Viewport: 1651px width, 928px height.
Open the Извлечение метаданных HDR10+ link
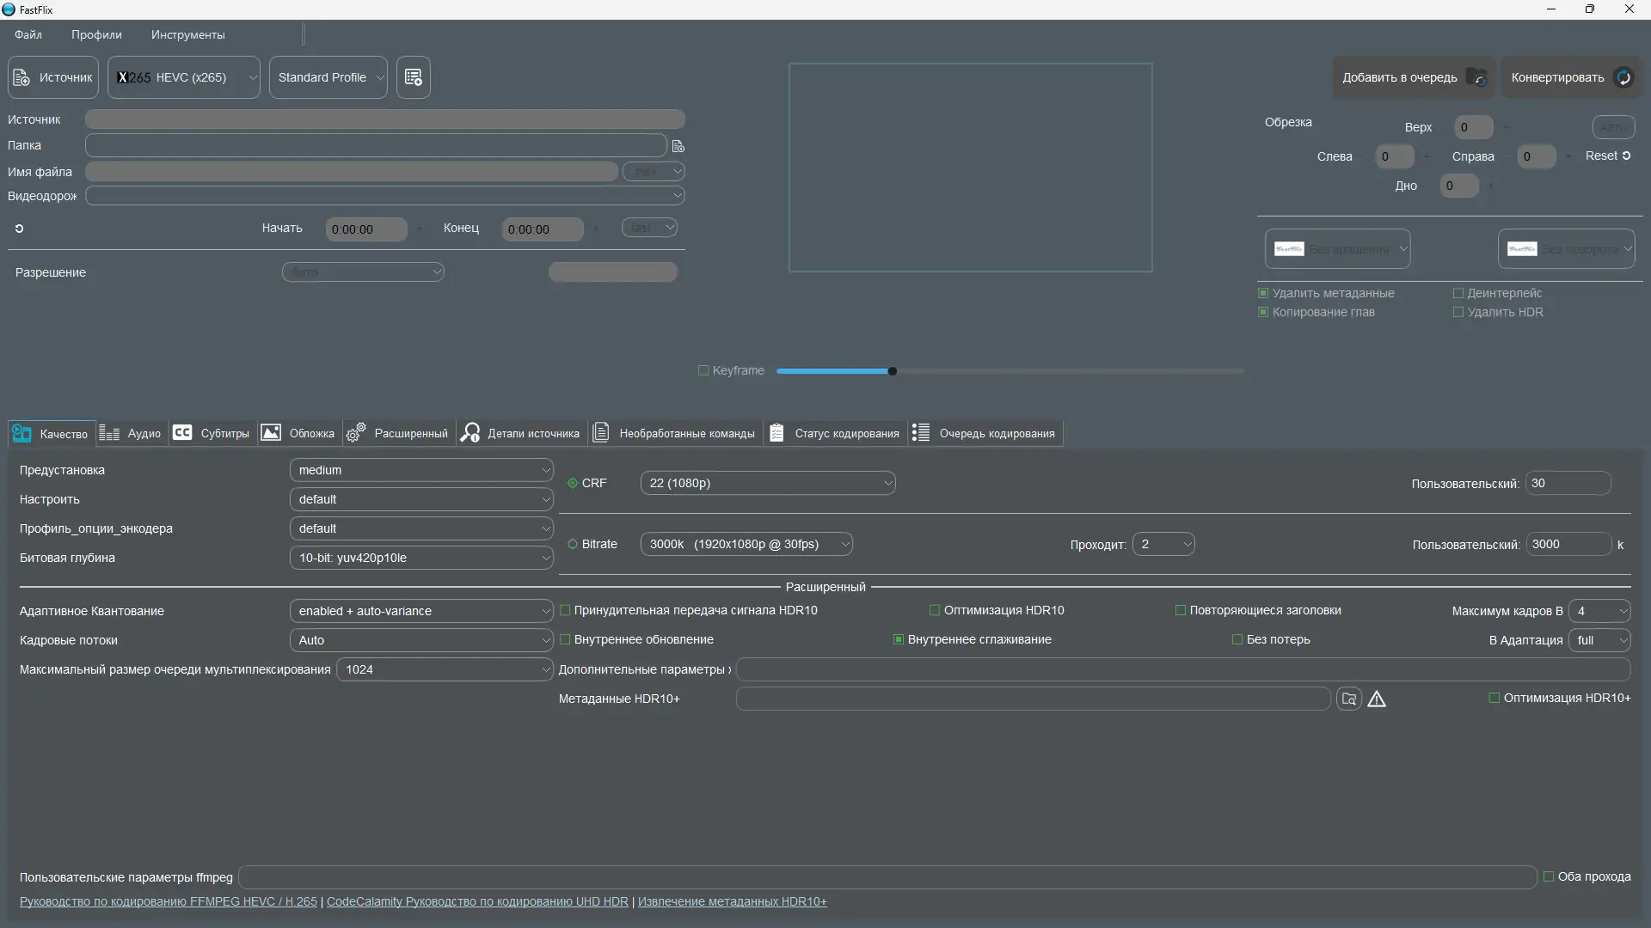(732, 902)
